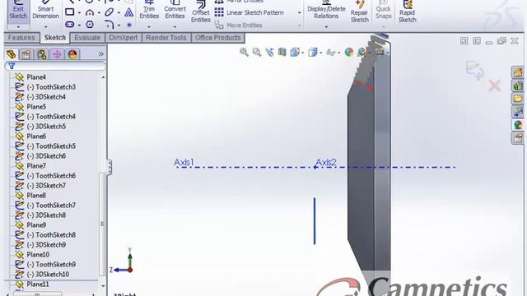Open the ConfigurationManager tab
The width and height of the screenshot is (527, 296).
42,54
